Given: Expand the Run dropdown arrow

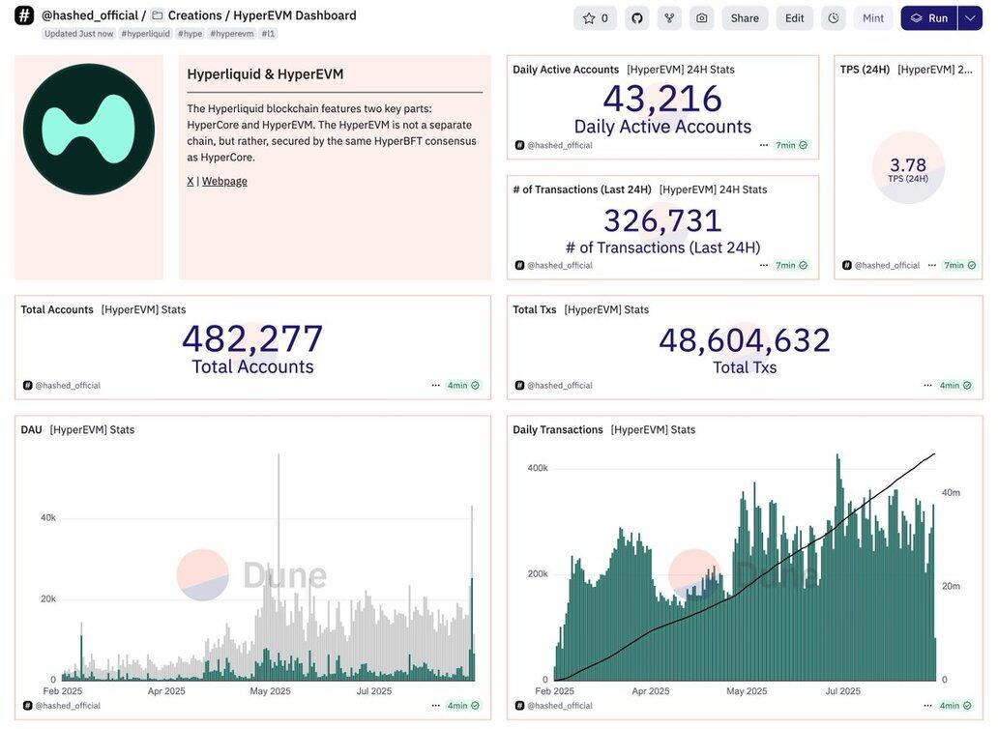Looking at the screenshot, I should tap(971, 18).
